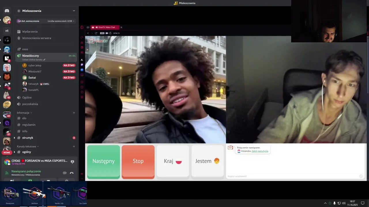Open Opera GX menu logo in streamed browser

point(82,27)
